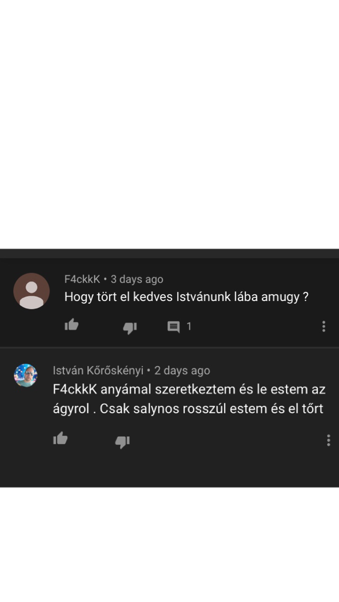Tap the F4ckkK mention inside István's reply
The height and width of the screenshot is (602, 339).
coord(75,389)
